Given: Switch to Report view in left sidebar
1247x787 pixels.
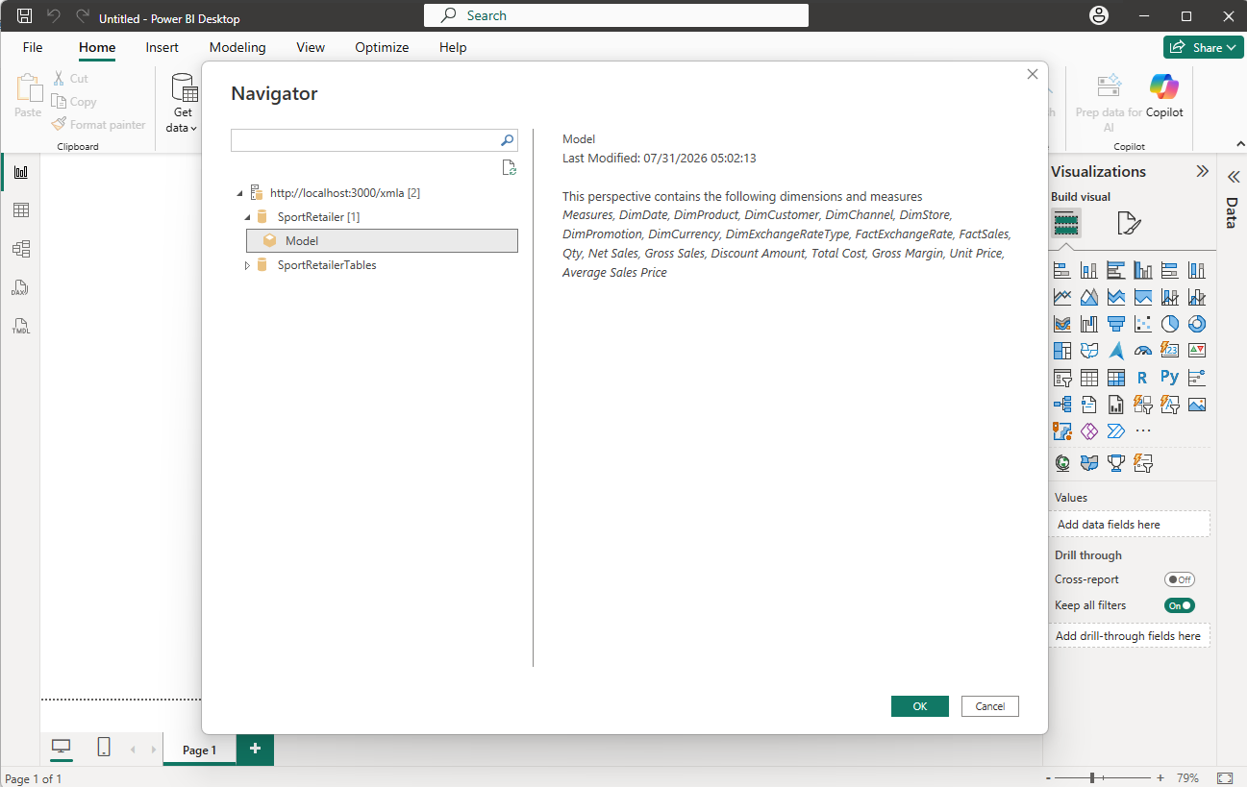Looking at the screenshot, I should [x=20, y=172].
